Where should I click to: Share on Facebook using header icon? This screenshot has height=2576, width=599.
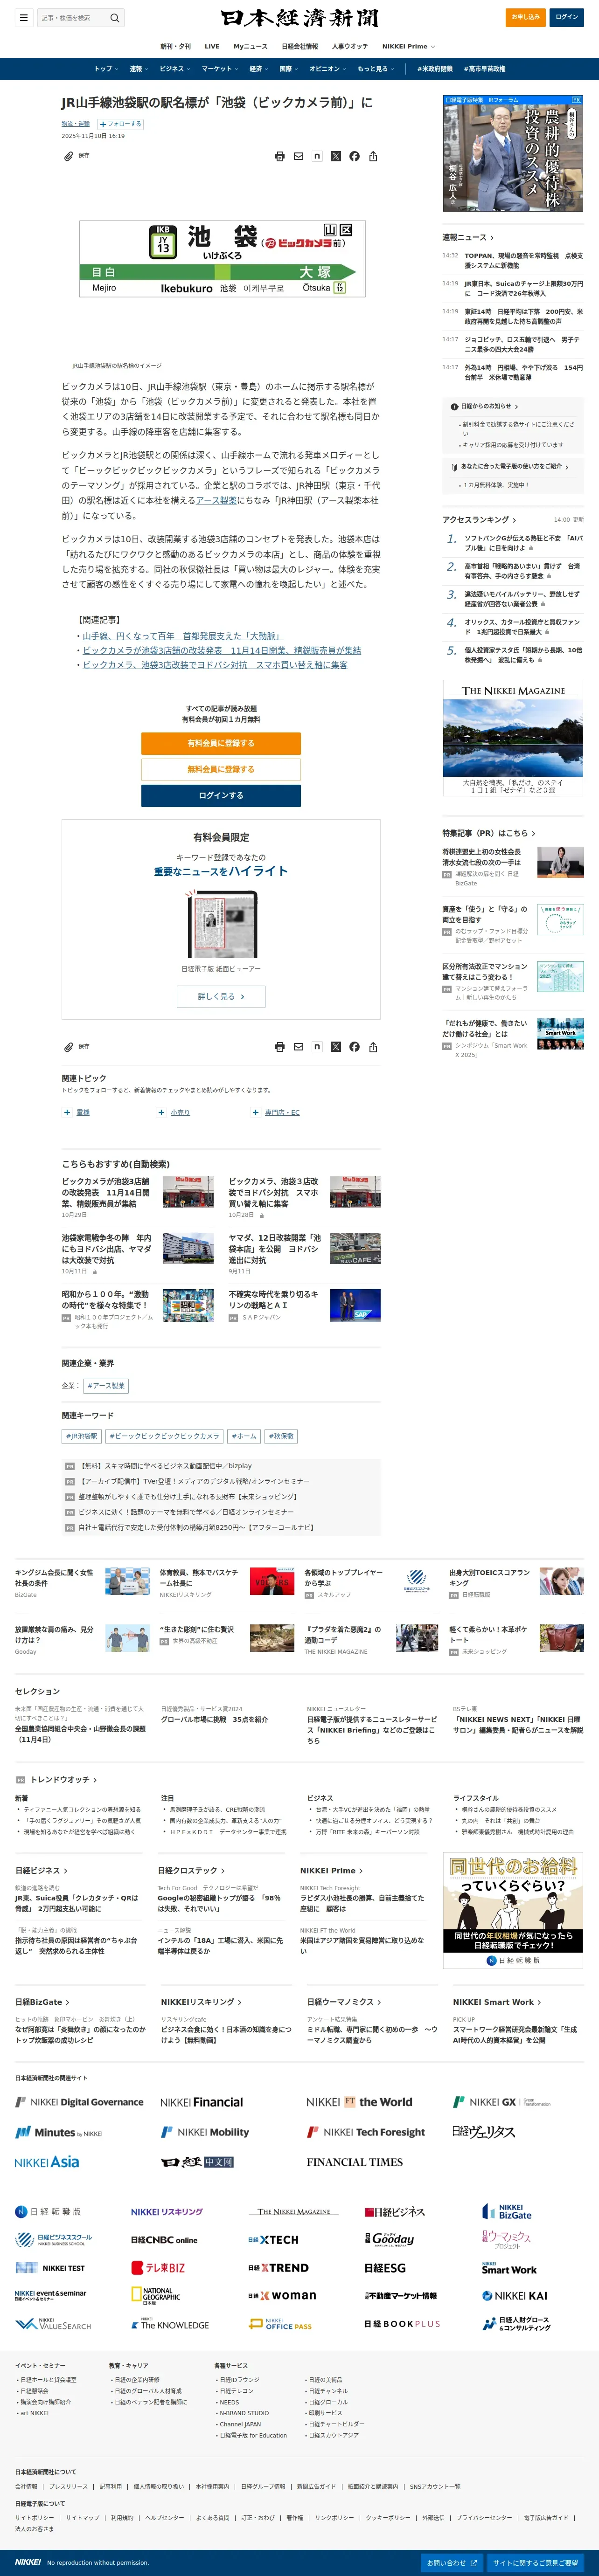[354, 156]
